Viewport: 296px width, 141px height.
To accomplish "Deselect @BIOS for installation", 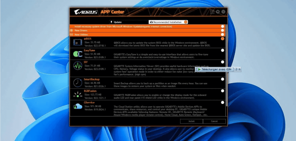I will (x=222, y=39).
